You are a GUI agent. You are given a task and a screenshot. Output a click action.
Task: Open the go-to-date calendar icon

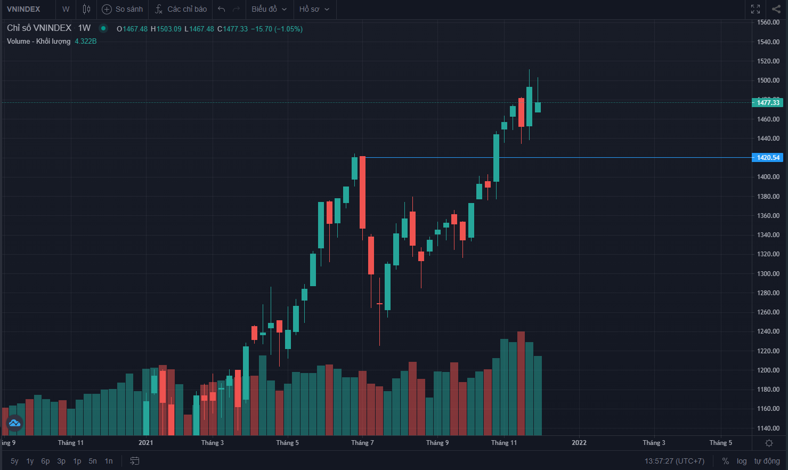click(x=135, y=461)
